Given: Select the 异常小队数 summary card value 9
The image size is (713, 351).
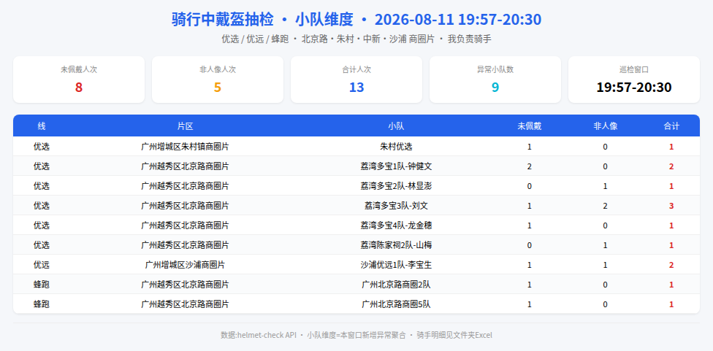Looking at the screenshot, I should point(495,87).
